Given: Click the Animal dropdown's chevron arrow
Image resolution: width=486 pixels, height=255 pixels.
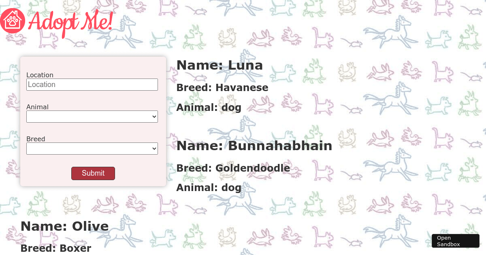Looking at the screenshot, I should (154, 117).
